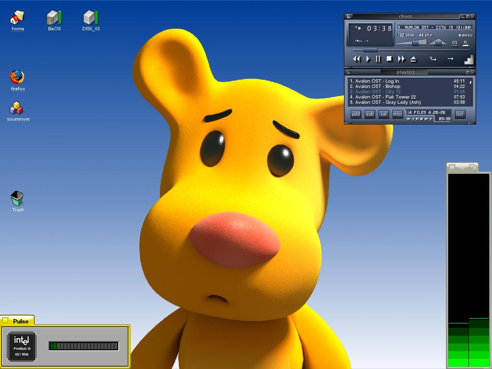Toggle the EQ equalizer window button

[x=455, y=43]
